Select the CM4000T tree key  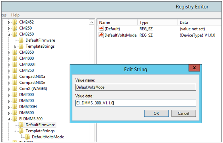[28, 64]
